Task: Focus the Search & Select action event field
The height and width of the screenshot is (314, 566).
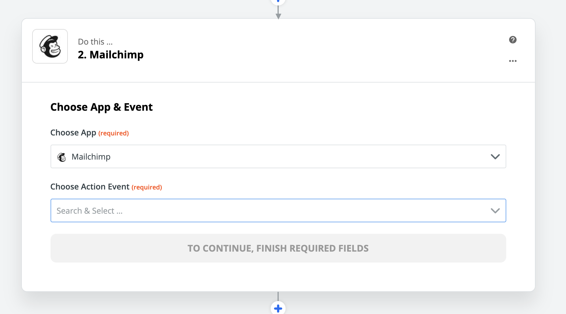Action: (x=278, y=210)
